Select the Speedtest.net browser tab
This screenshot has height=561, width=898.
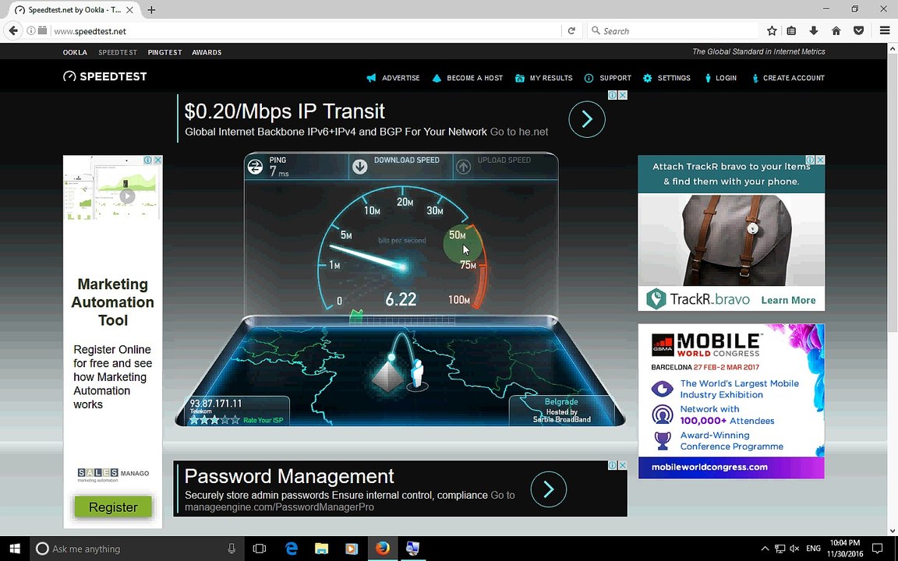point(75,9)
